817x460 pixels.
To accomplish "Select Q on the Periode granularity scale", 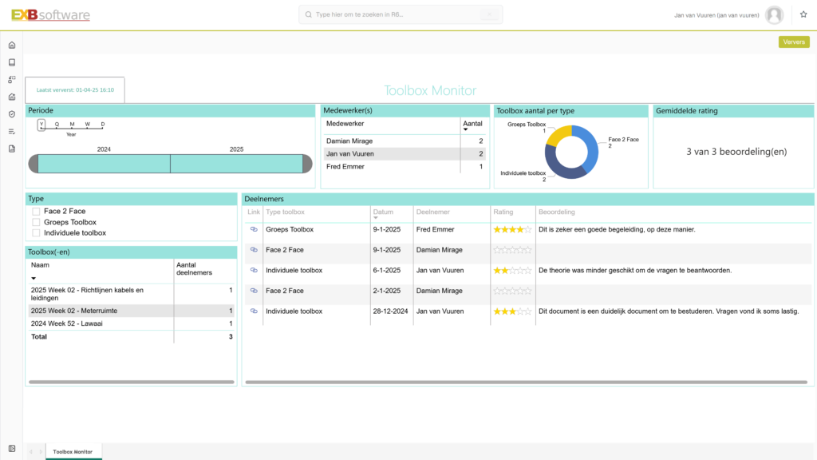I will [x=57, y=125].
